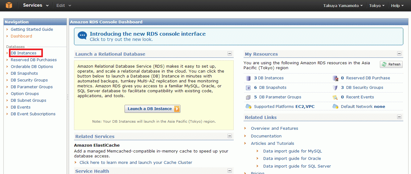Click the DB Instances cylinder icon
Screen dimensions: 411x174
point(248,78)
